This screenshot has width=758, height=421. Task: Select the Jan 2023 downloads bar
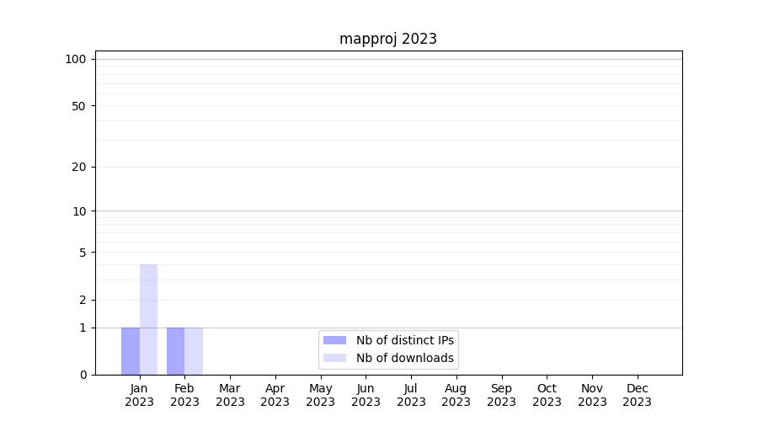[148, 320]
